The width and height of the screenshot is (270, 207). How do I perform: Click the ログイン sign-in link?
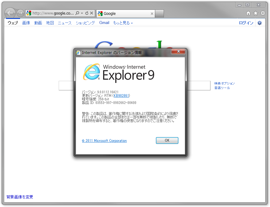coord(246,23)
